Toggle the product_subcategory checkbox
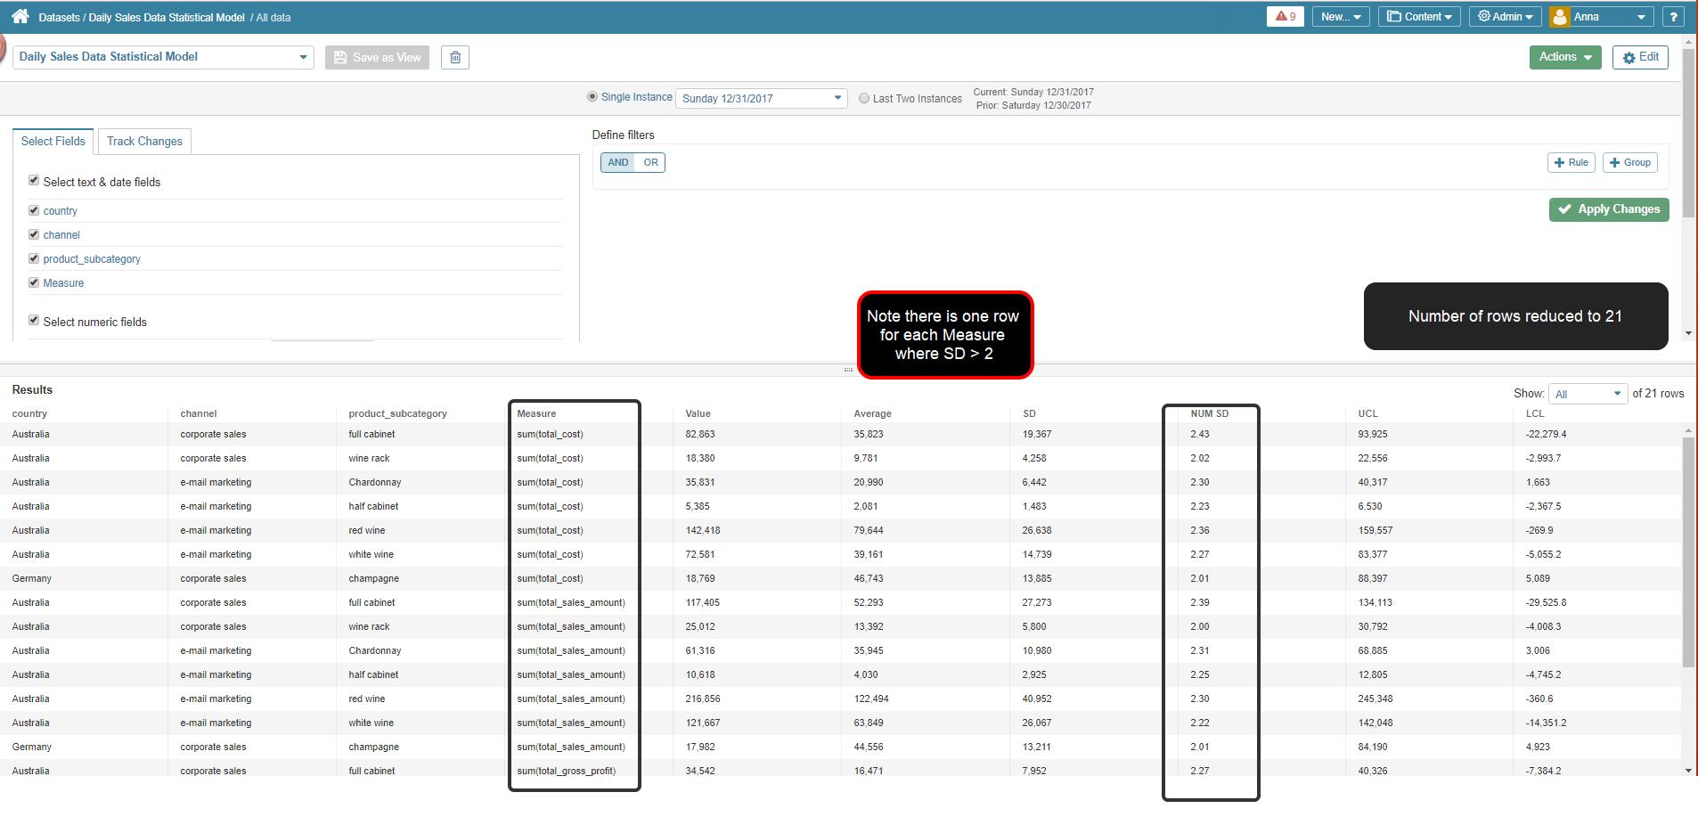Image resolution: width=1698 pixels, height=817 pixels. (34, 258)
